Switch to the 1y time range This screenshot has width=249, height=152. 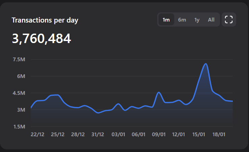197,20
